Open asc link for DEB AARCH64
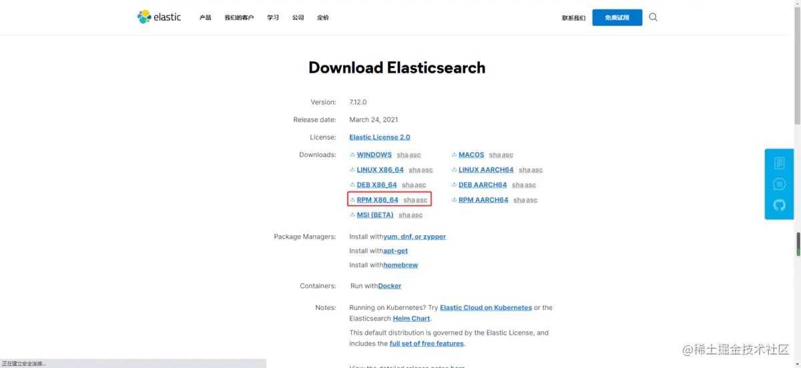This screenshot has width=801, height=368. click(530, 185)
